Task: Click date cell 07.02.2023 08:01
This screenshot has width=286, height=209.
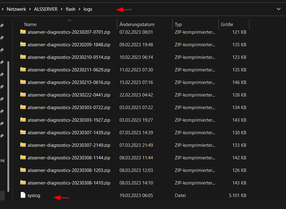Action: [x=136, y=32]
